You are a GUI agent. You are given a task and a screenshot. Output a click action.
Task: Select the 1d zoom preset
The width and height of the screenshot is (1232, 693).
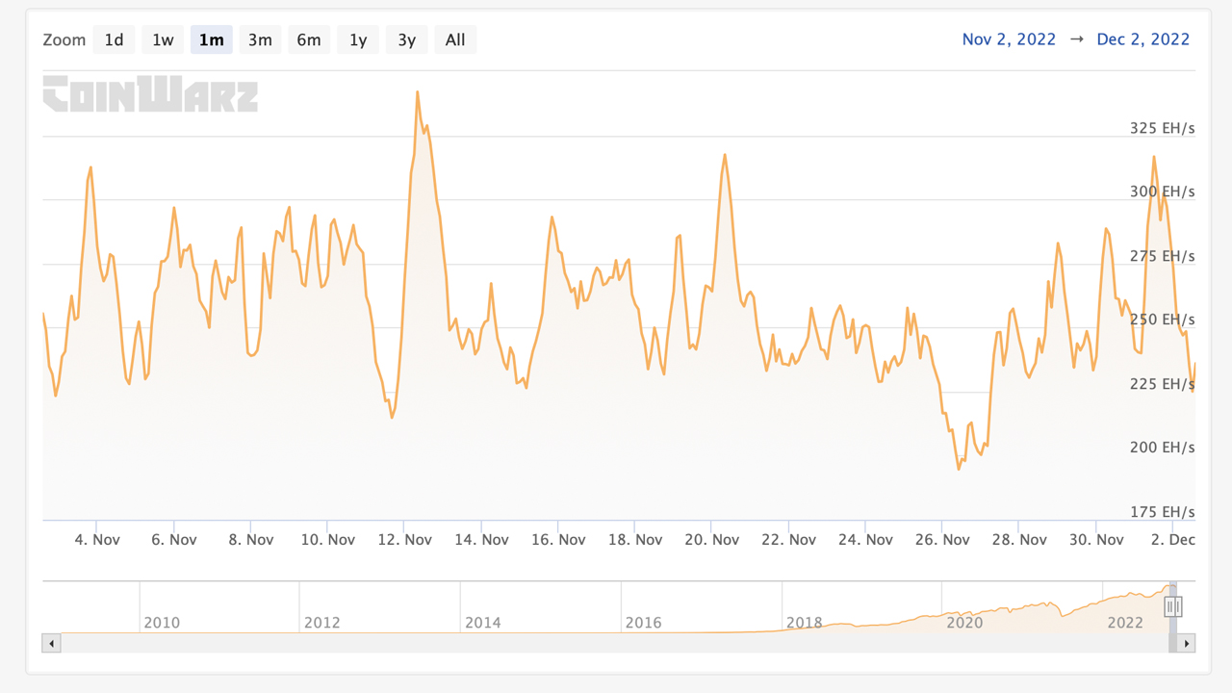click(114, 39)
